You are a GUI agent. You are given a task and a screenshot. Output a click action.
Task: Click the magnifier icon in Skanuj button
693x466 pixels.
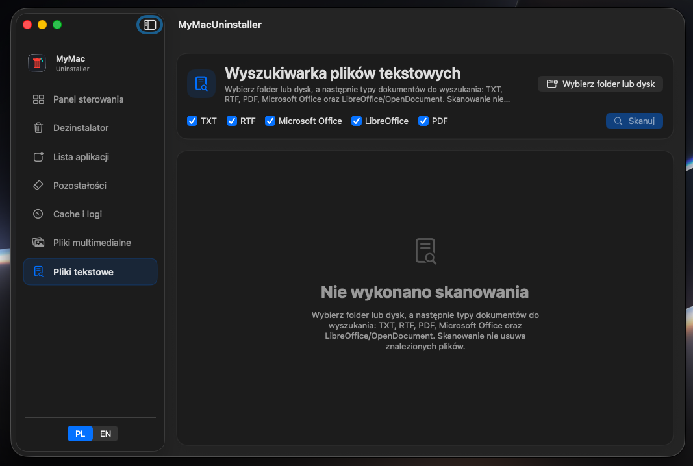(x=618, y=121)
